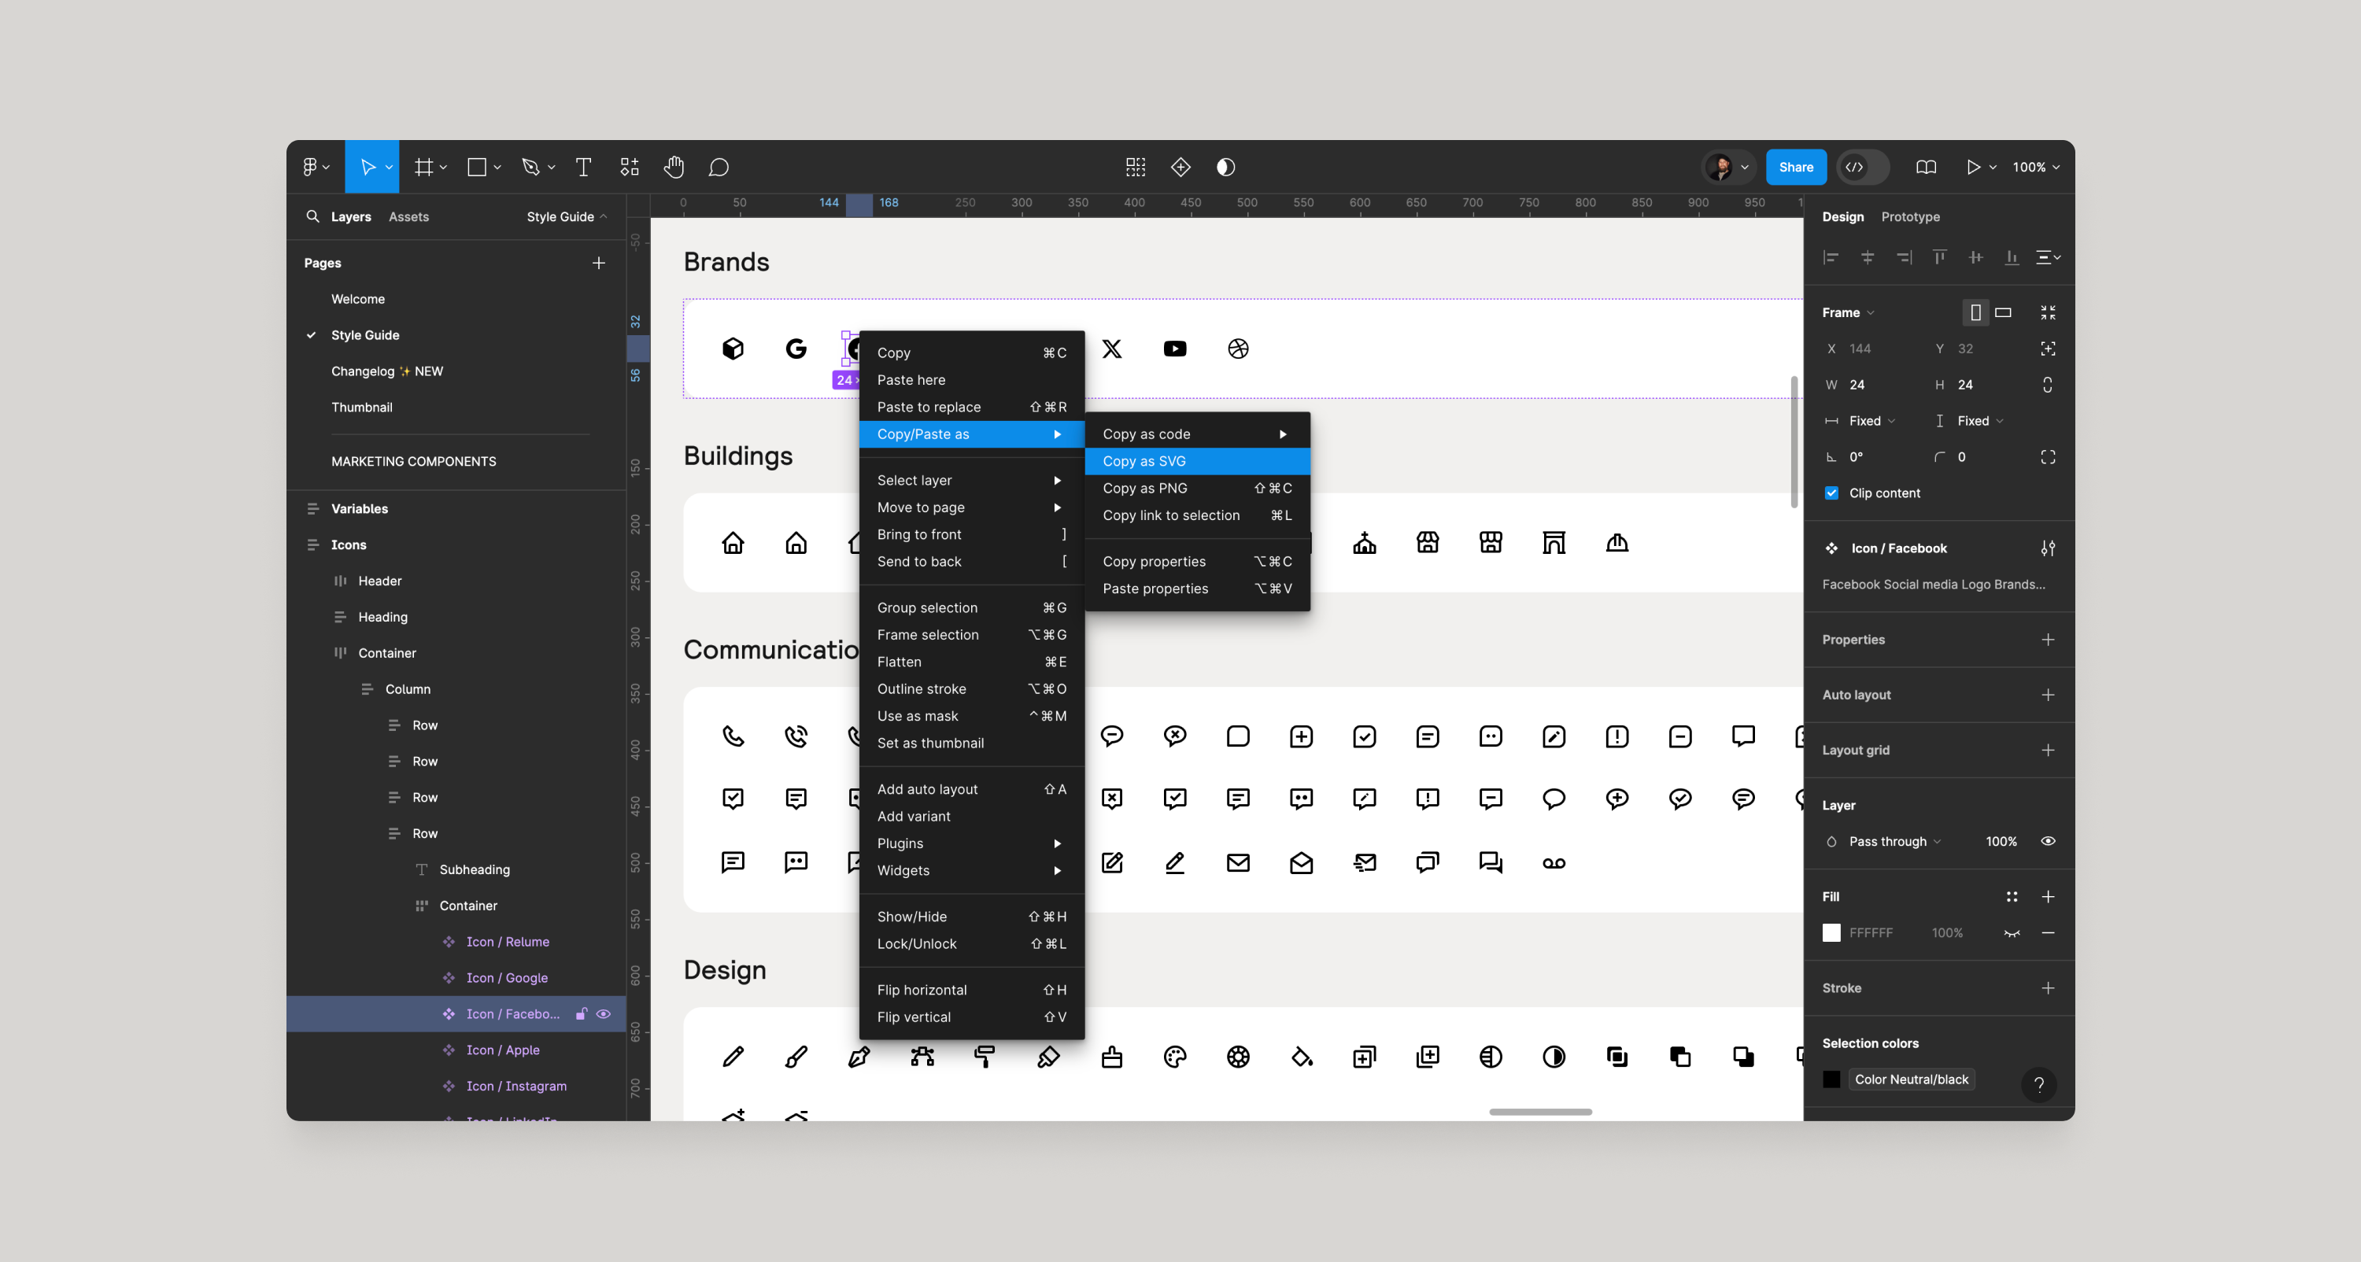Screen dimensions: 2361x1262
Task: Hide the Icon / Facebook layer
Action: coord(604,1013)
